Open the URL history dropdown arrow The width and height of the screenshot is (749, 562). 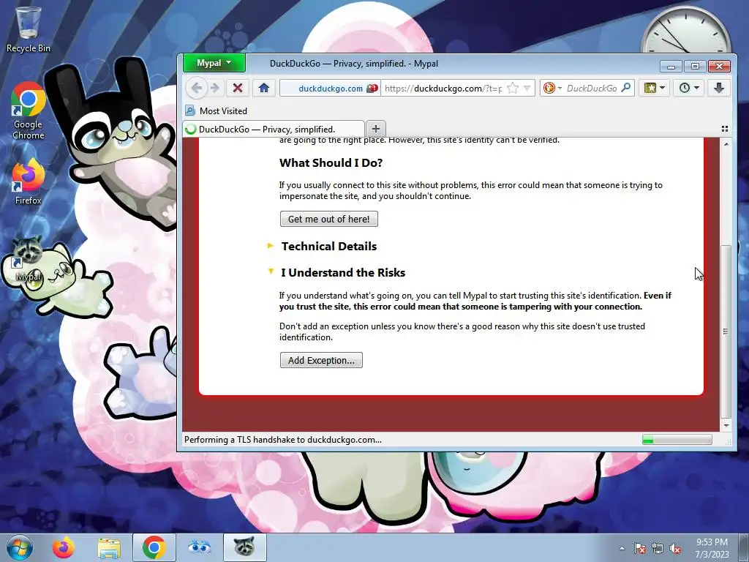click(x=527, y=88)
